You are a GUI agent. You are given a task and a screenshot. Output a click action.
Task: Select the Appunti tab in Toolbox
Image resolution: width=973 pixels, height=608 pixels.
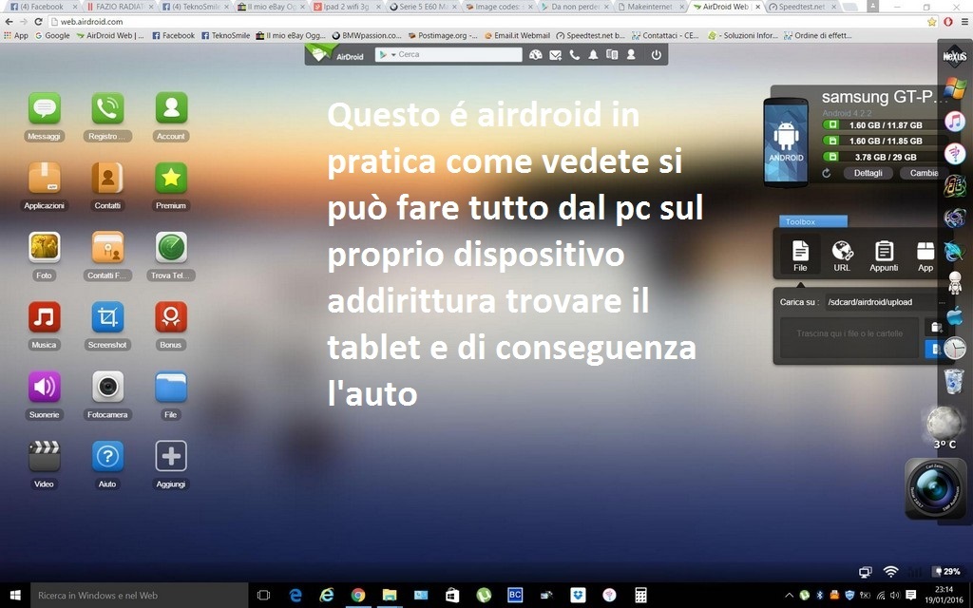pyautogui.click(x=884, y=255)
